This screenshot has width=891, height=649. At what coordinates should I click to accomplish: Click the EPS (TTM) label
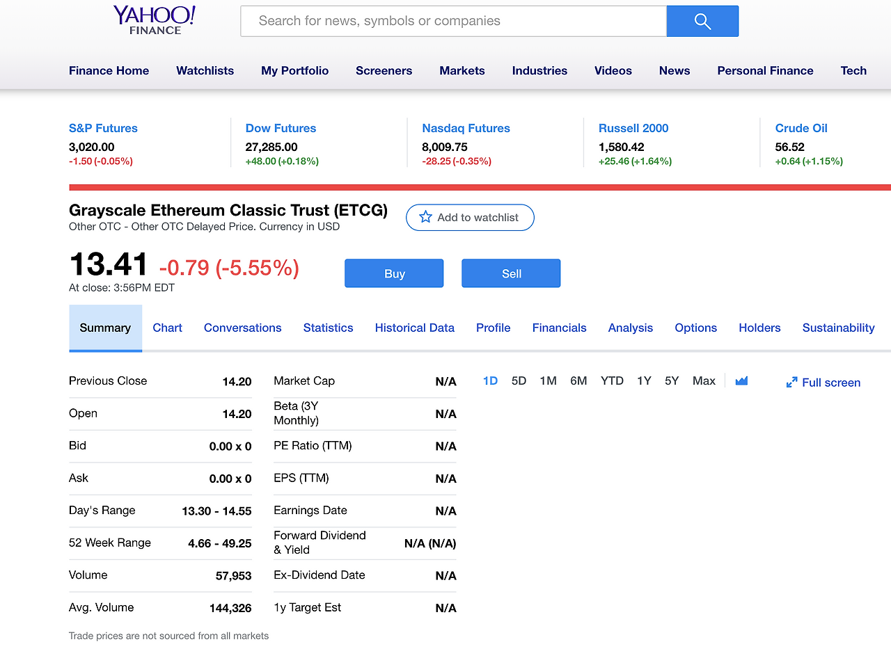(301, 478)
